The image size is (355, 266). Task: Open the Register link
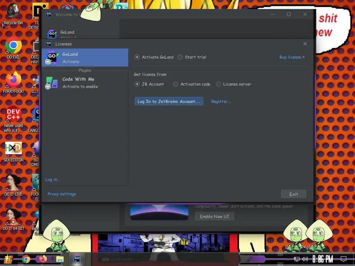click(x=221, y=101)
